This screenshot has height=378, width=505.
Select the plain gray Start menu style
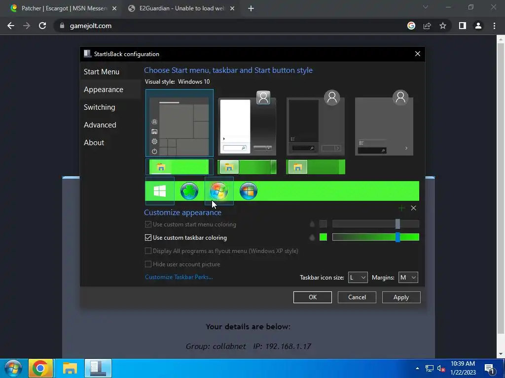click(384, 123)
